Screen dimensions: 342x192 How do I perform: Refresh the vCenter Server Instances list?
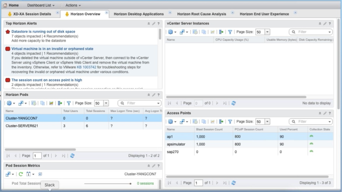pyautogui.click(x=234, y=103)
